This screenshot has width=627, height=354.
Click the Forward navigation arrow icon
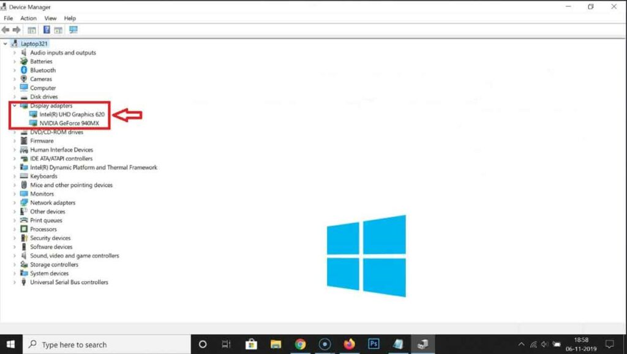pos(17,29)
